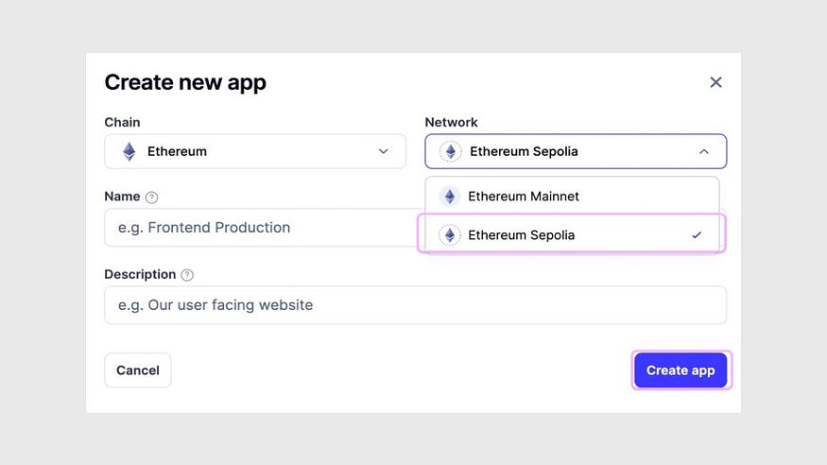Click the Ethereum Sepolia option icon in list
The width and height of the screenshot is (827, 465).
pos(450,235)
